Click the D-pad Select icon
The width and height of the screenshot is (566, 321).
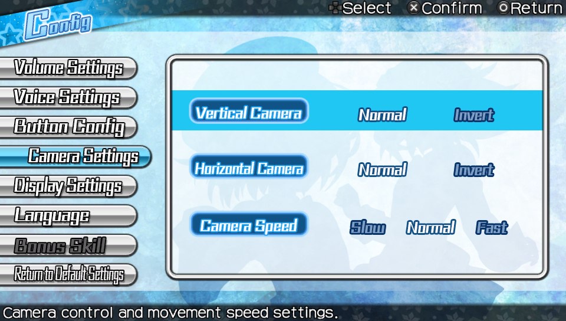coord(335,8)
